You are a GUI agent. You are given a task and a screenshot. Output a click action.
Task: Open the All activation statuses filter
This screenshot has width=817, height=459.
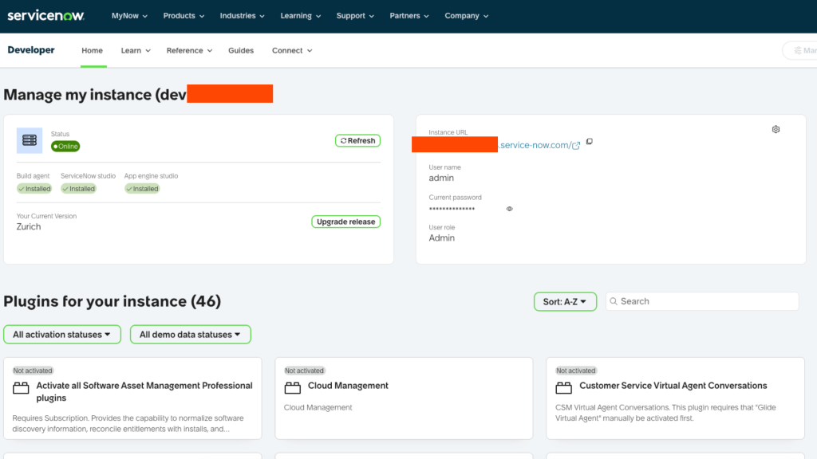coord(62,334)
